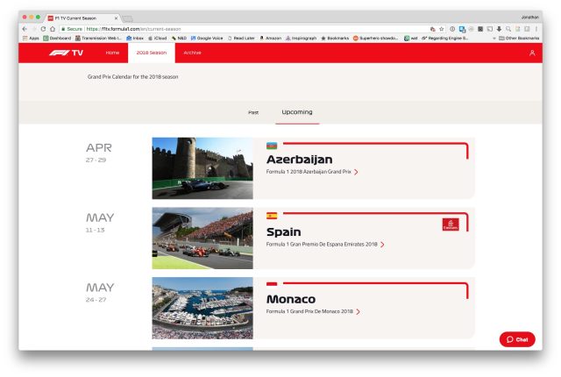Open the Archive navigation item
This screenshot has width=561, height=377.
point(192,53)
